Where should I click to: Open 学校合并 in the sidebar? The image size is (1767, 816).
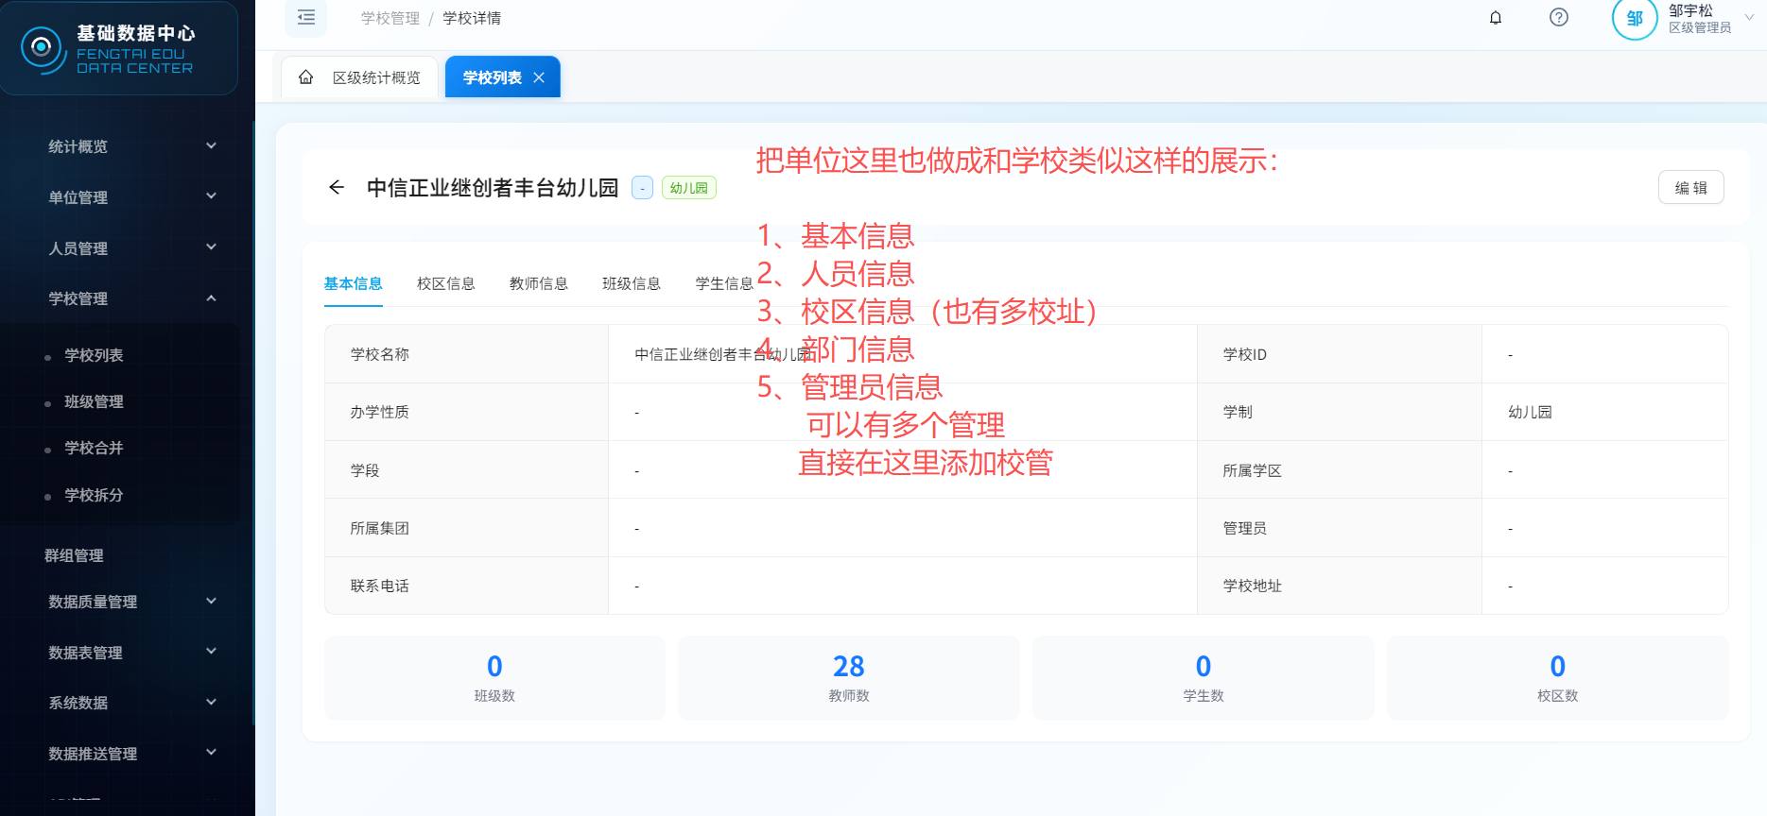94,448
